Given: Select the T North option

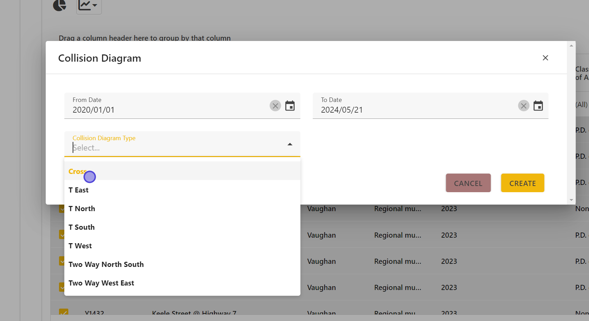Looking at the screenshot, I should 82,209.
